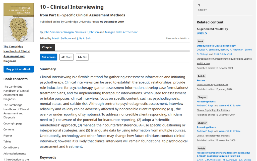Open the Cited by link

point(202,10)
